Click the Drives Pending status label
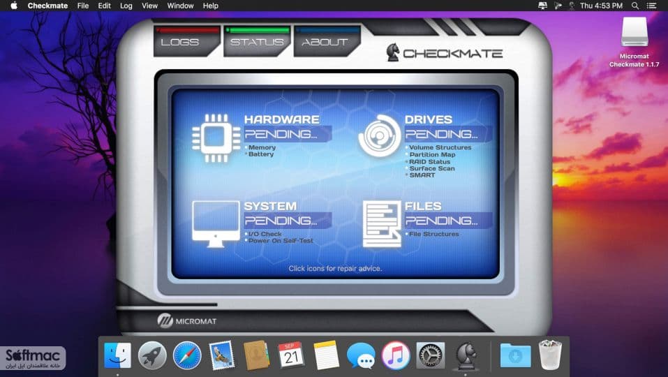Viewport: 668px width, 377px height. point(441,134)
